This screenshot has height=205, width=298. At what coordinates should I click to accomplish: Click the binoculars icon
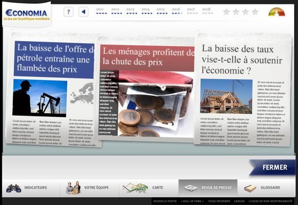pos(13,188)
